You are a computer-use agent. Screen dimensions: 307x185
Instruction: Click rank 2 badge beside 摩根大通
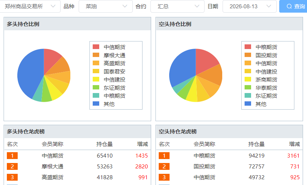(12, 166)
